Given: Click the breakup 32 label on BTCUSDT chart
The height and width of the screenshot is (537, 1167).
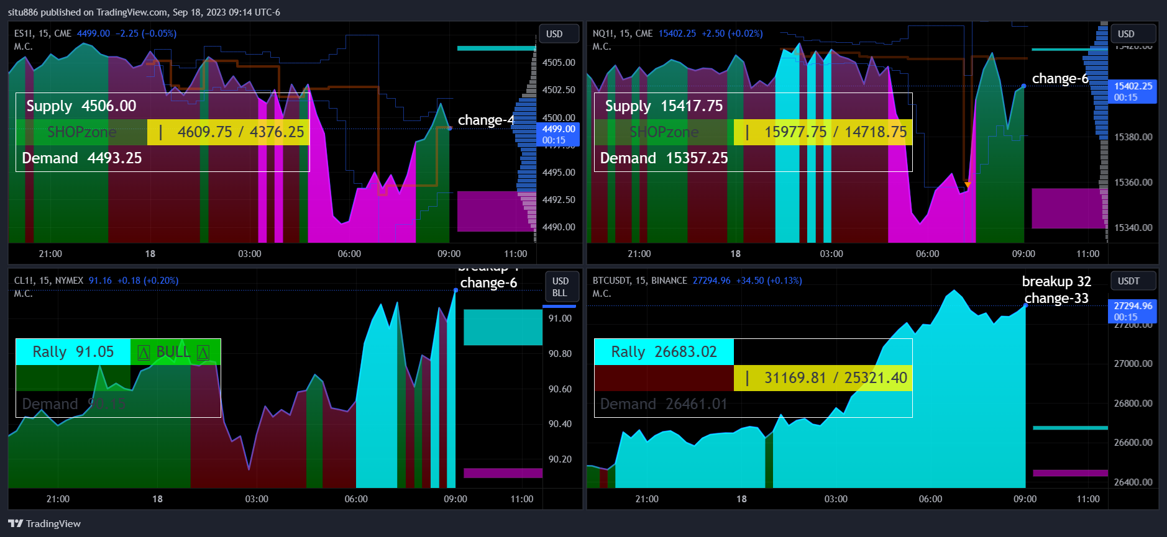Looking at the screenshot, I should 1056,281.
